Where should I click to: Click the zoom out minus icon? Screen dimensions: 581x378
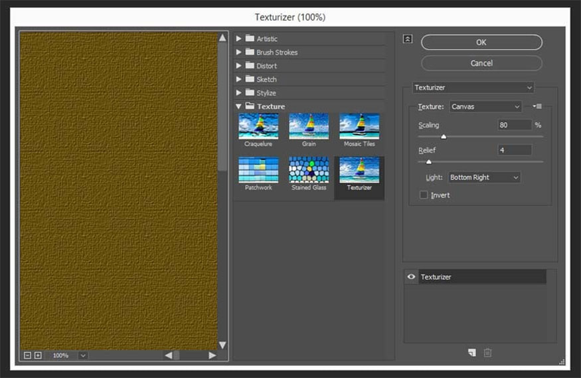pos(27,355)
